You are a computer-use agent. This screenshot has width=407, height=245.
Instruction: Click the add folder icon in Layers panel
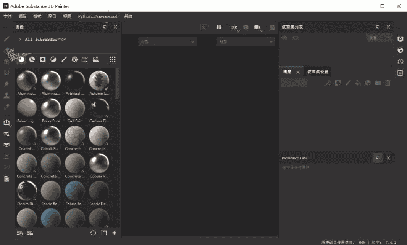click(x=378, y=83)
